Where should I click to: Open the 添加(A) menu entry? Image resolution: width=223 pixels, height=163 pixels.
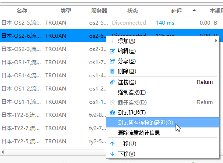coord(162,41)
